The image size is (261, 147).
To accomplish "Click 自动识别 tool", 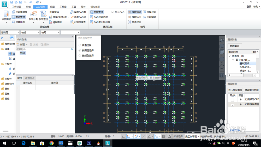I will pyautogui.click(x=135, y=22).
